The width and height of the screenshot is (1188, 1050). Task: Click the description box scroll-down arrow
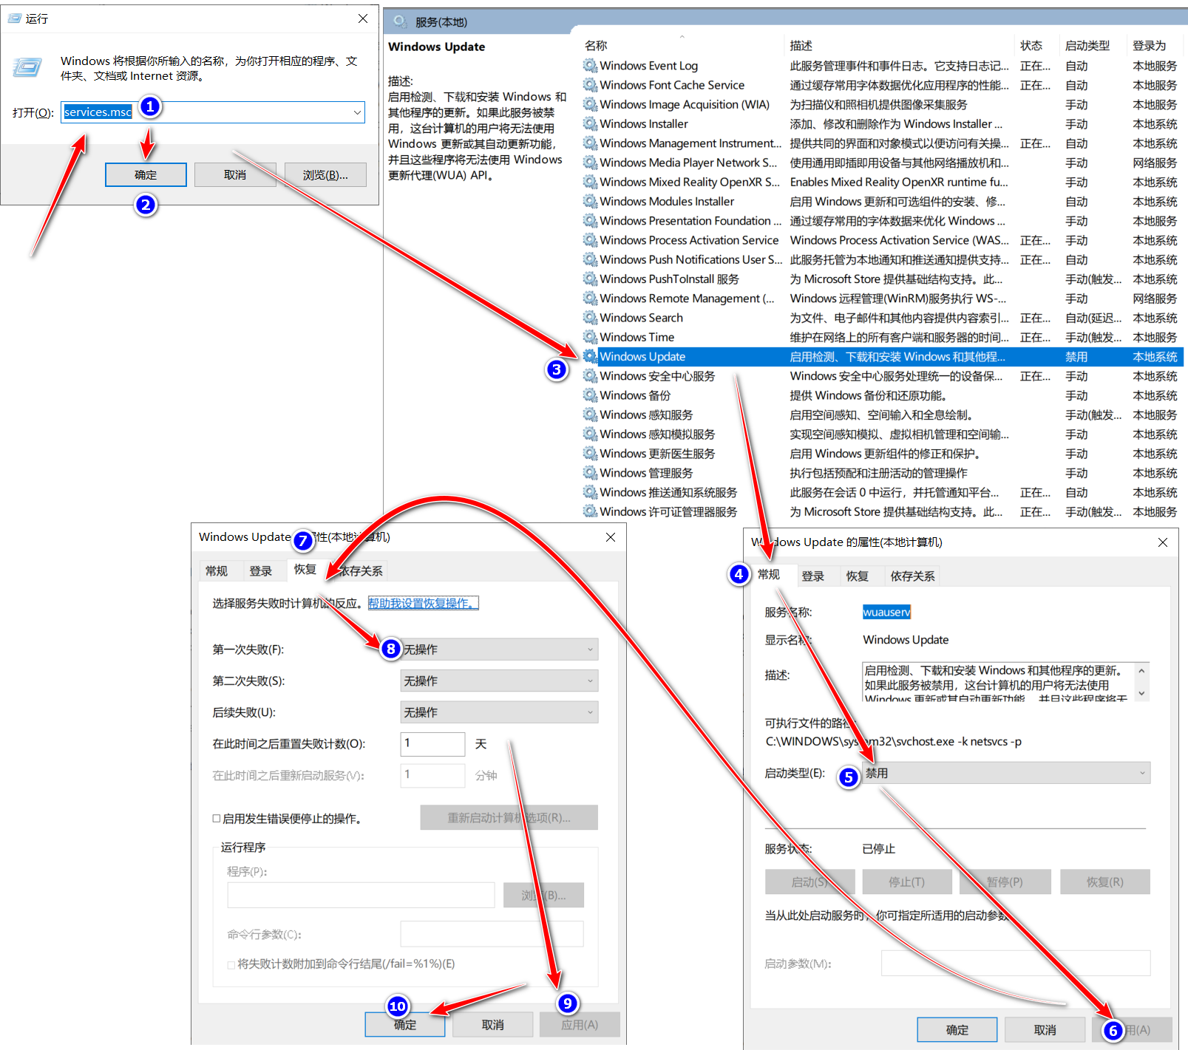(x=1141, y=693)
